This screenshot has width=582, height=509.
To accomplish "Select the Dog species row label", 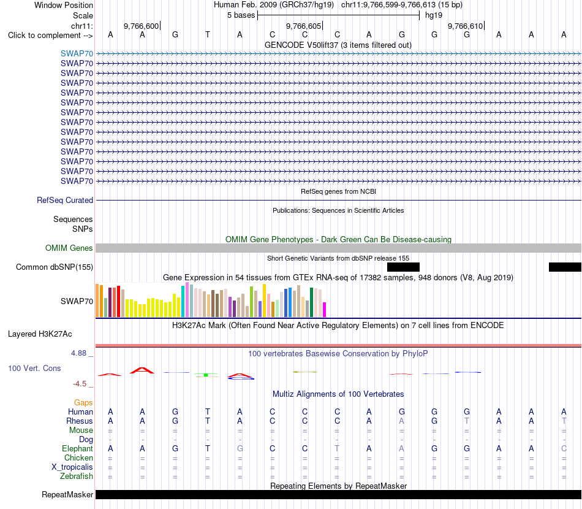I will [86, 440].
